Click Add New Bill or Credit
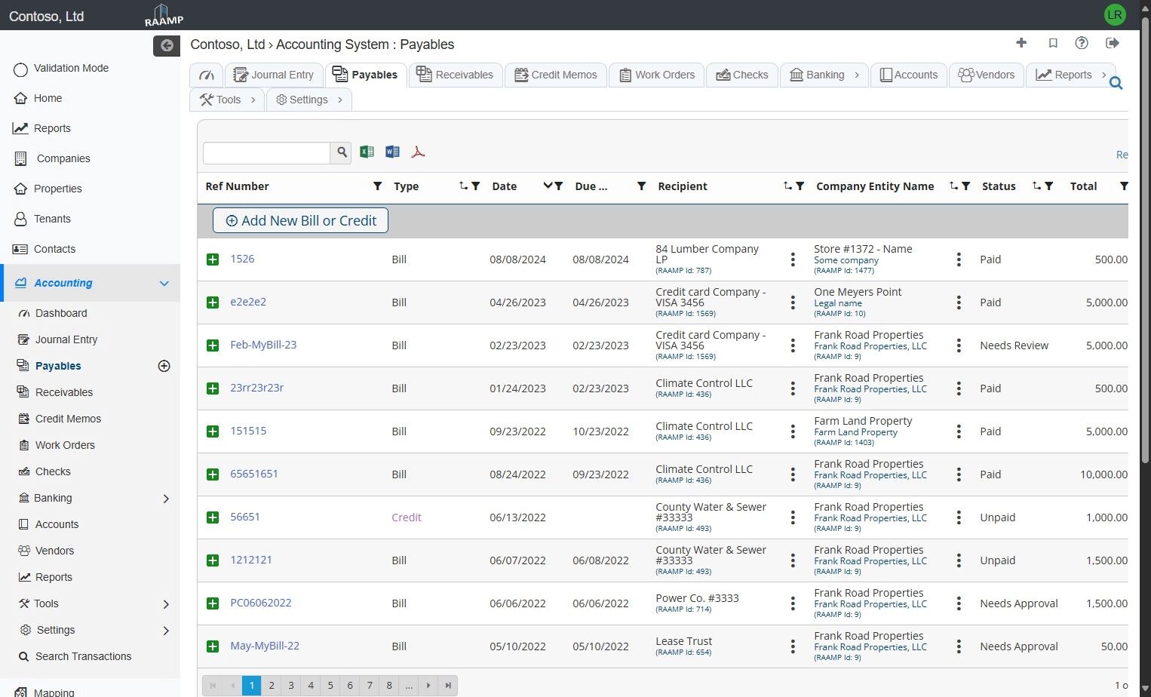This screenshot has height=697, width=1151. coord(300,221)
